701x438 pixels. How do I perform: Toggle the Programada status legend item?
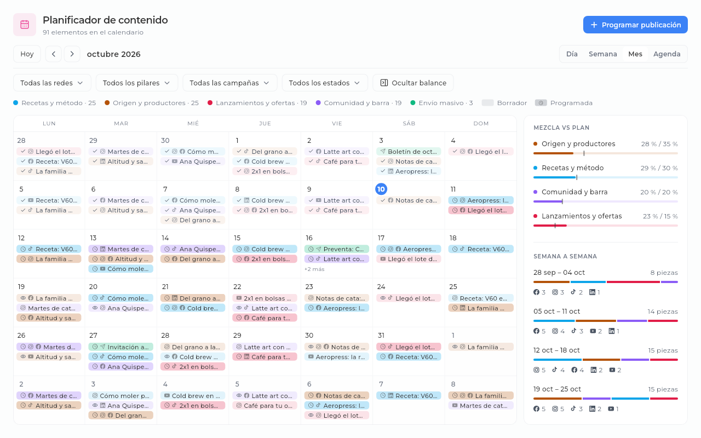click(x=564, y=103)
